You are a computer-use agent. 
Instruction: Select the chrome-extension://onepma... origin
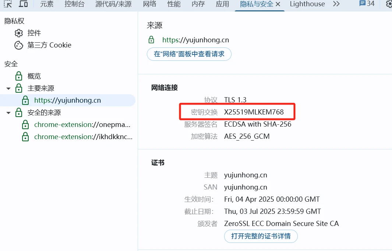coord(82,124)
